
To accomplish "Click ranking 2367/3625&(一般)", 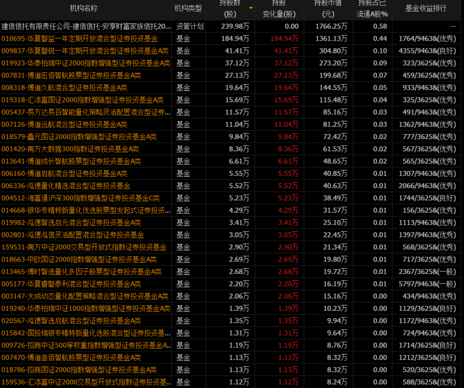I will [x=427, y=272].
